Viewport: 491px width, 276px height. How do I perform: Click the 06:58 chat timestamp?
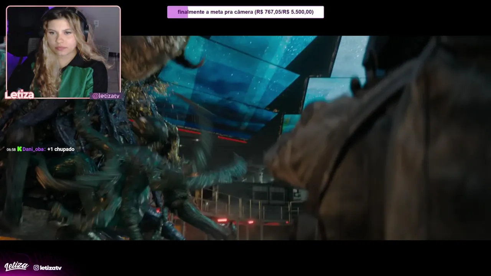(11, 149)
